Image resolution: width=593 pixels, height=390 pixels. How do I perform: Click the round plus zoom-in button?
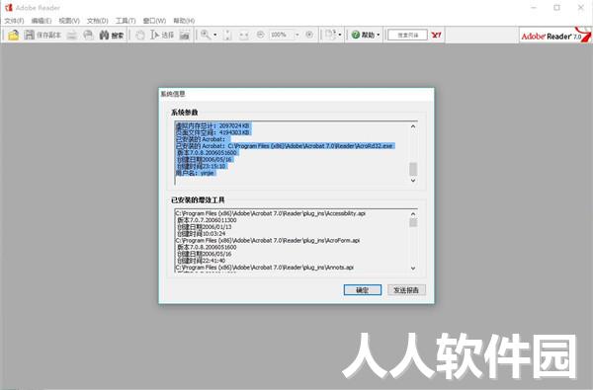(x=309, y=35)
